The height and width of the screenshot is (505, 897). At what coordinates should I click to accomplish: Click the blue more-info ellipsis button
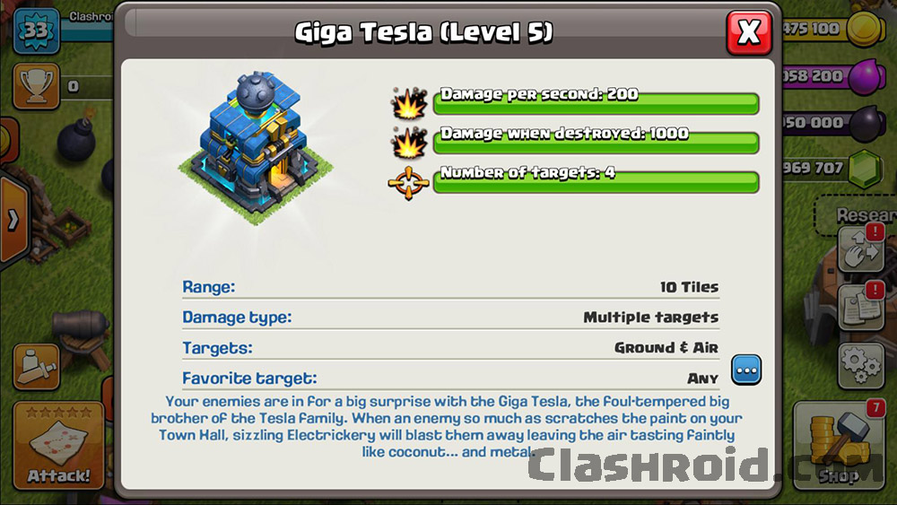746,370
